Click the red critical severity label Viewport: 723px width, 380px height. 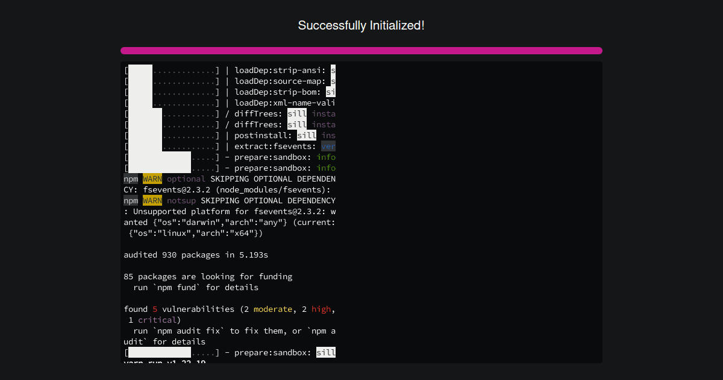coord(157,320)
